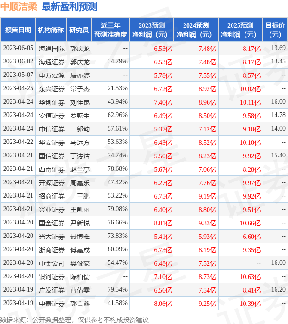Click the 2023预测净利润 column header
The image size is (288, 324).
pyautogui.click(x=152, y=30)
